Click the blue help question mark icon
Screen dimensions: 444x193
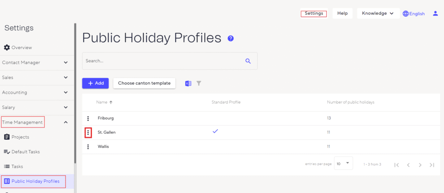(231, 39)
